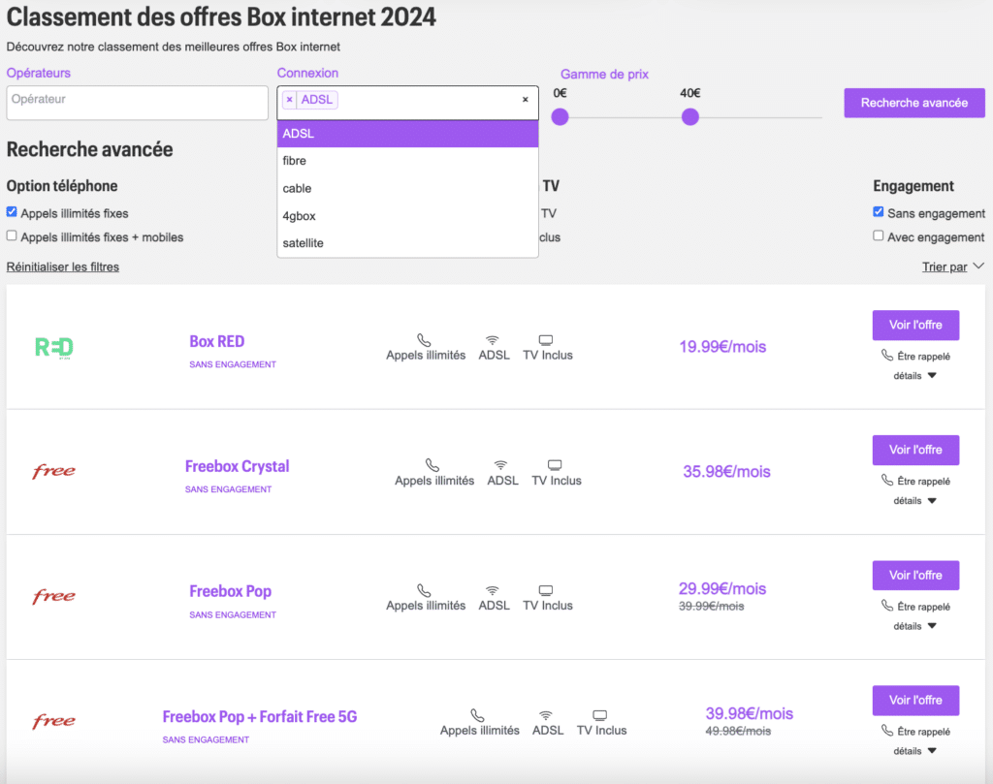Click the phone icon in Box RED row
Viewport: 993px width, 784px height.
point(425,340)
